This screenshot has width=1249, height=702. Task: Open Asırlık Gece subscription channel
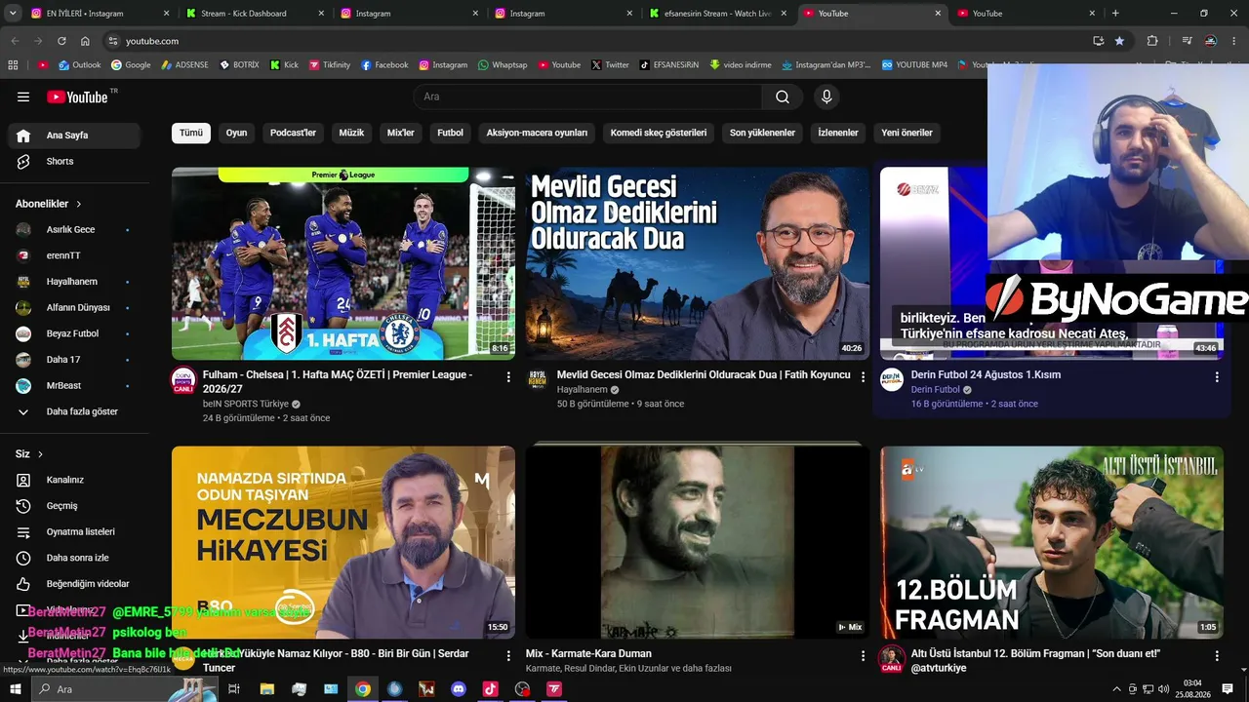click(x=74, y=230)
